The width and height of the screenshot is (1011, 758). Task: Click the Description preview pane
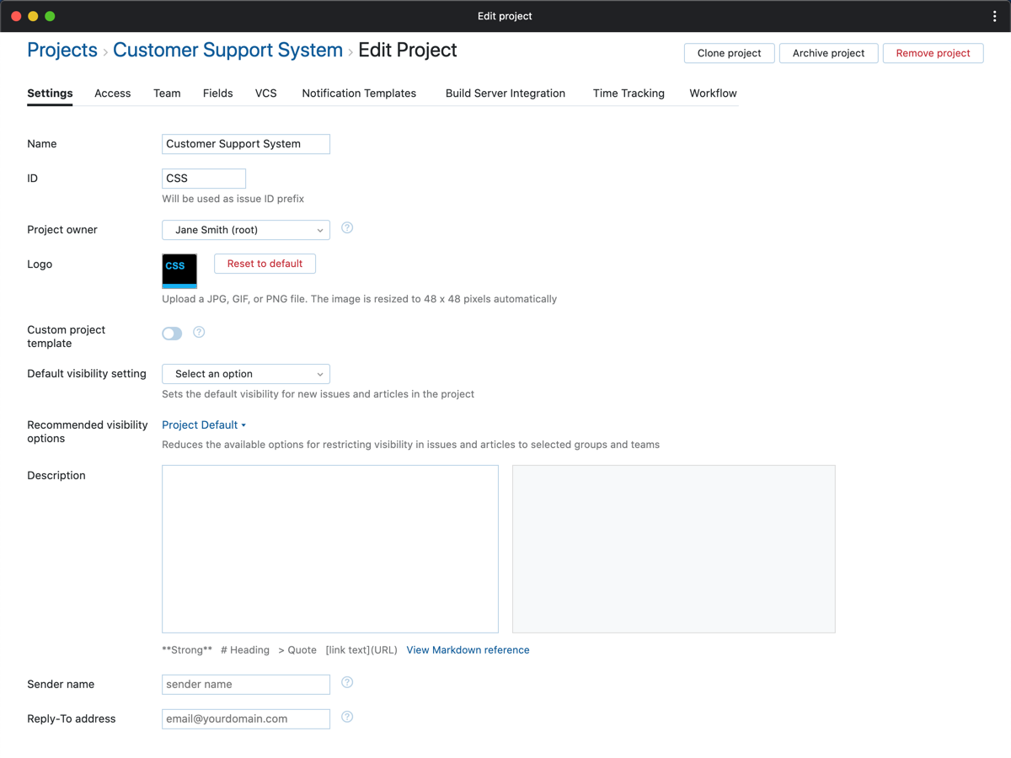674,549
